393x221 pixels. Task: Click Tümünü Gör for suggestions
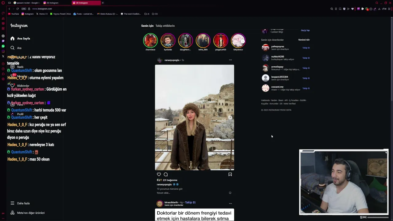(304, 40)
